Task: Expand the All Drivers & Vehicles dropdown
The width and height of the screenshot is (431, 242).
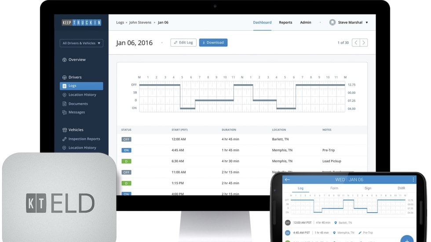Action: tap(81, 43)
